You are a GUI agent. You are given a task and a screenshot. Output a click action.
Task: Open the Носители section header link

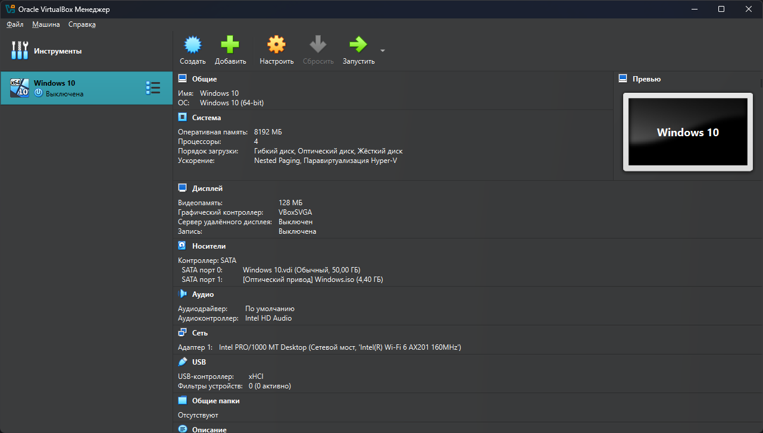click(209, 246)
